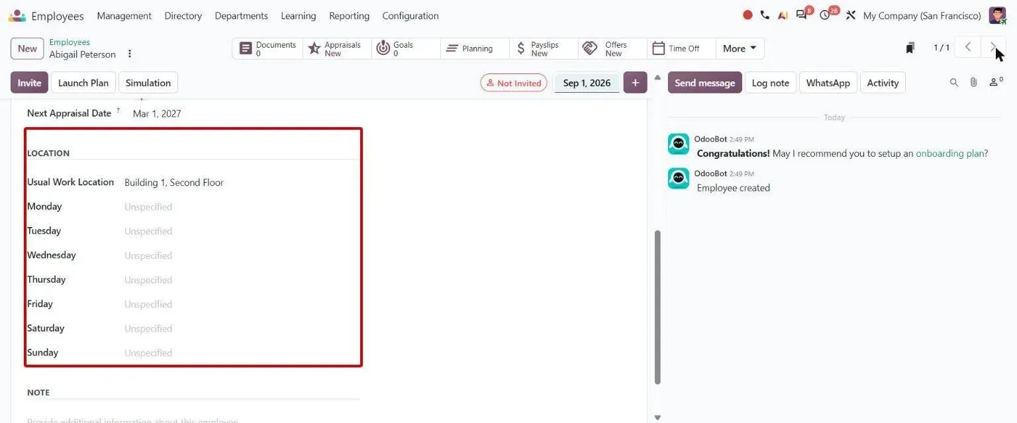Click the Simulation button
This screenshot has height=423, width=1017.
coord(148,83)
